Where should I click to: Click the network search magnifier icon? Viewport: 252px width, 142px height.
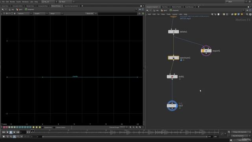pyautogui.click(x=247, y=14)
